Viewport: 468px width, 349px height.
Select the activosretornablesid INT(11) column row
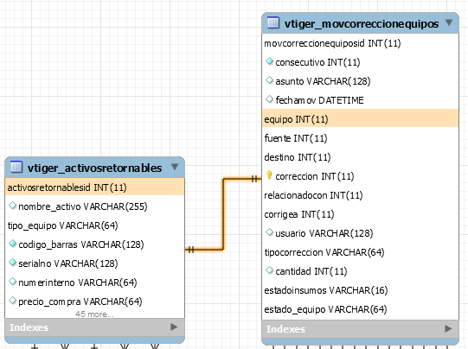(94, 187)
